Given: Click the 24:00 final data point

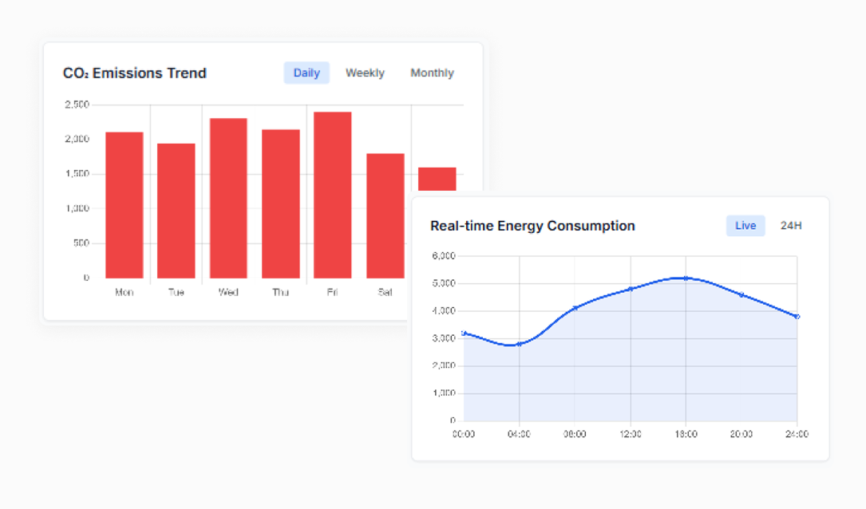Looking at the screenshot, I should pos(797,317).
